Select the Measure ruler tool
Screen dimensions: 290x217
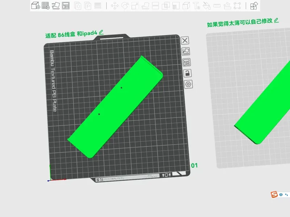(217, 6)
